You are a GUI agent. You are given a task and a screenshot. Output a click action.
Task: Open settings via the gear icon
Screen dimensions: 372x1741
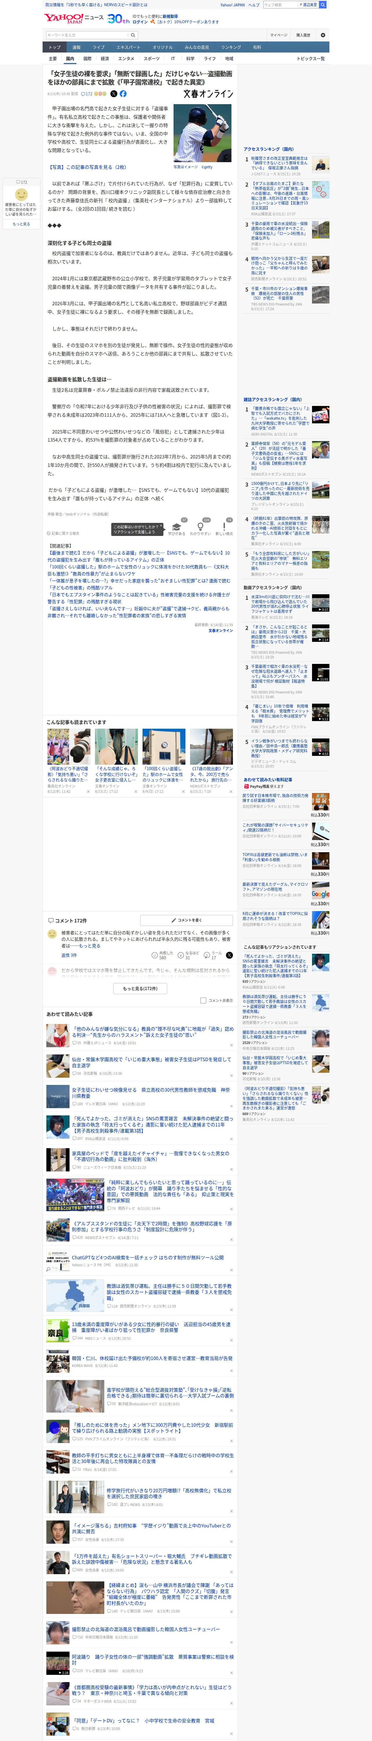point(323,35)
